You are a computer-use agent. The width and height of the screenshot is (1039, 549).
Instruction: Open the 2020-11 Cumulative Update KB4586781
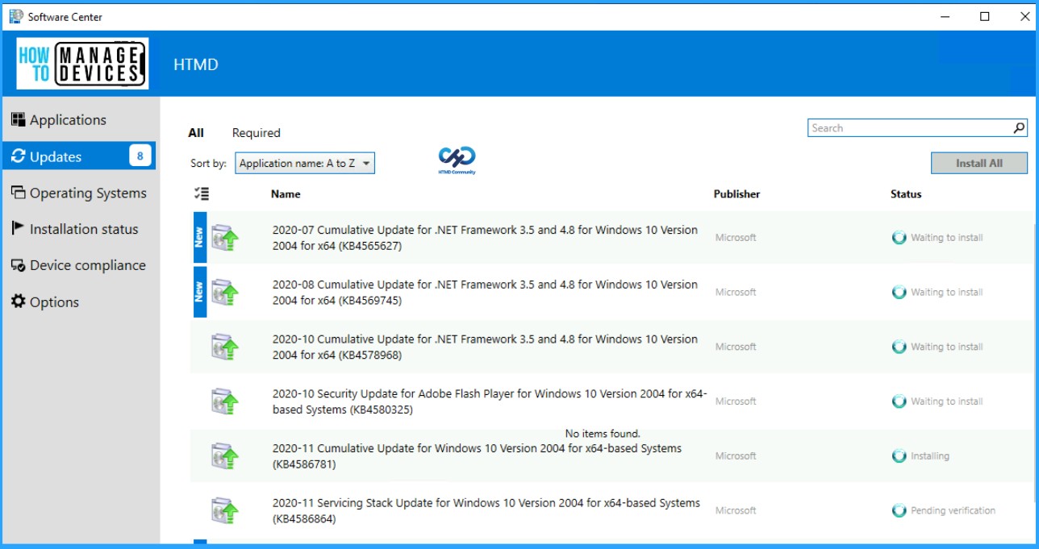click(477, 456)
